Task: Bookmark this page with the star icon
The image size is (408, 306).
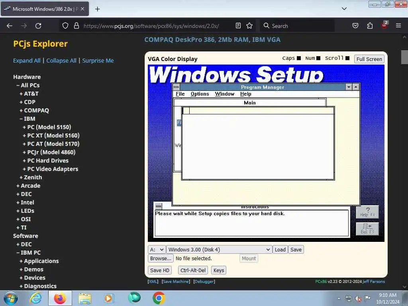Action: [249, 25]
